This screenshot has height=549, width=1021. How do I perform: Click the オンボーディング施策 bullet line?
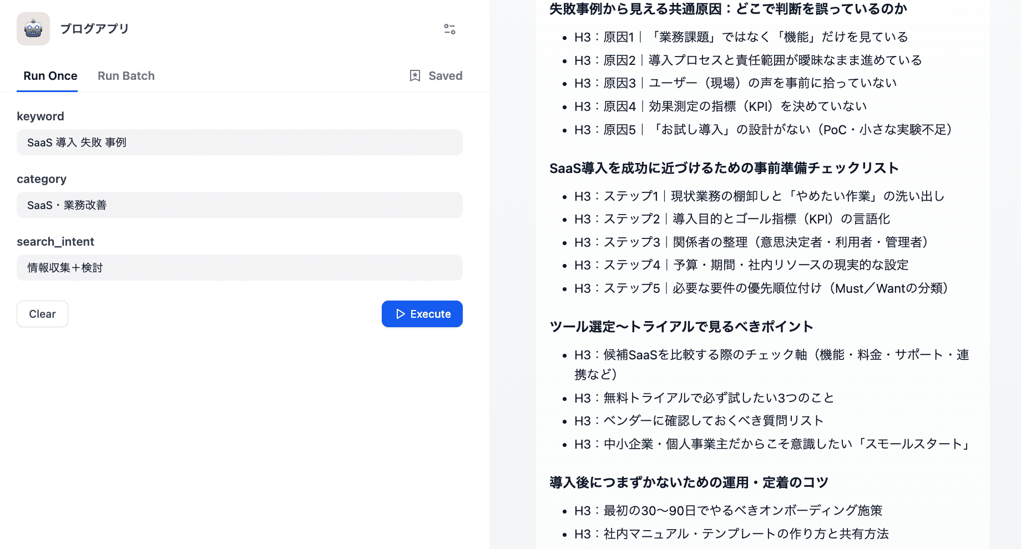click(x=729, y=511)
